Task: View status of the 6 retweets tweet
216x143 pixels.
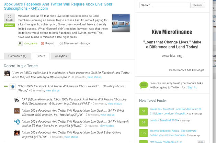Action: click(53, 90)
